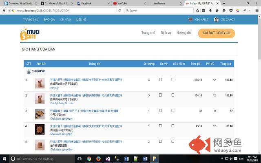Click the shopping cart icon beside GIỎ HÀNG

click(190, 20)
